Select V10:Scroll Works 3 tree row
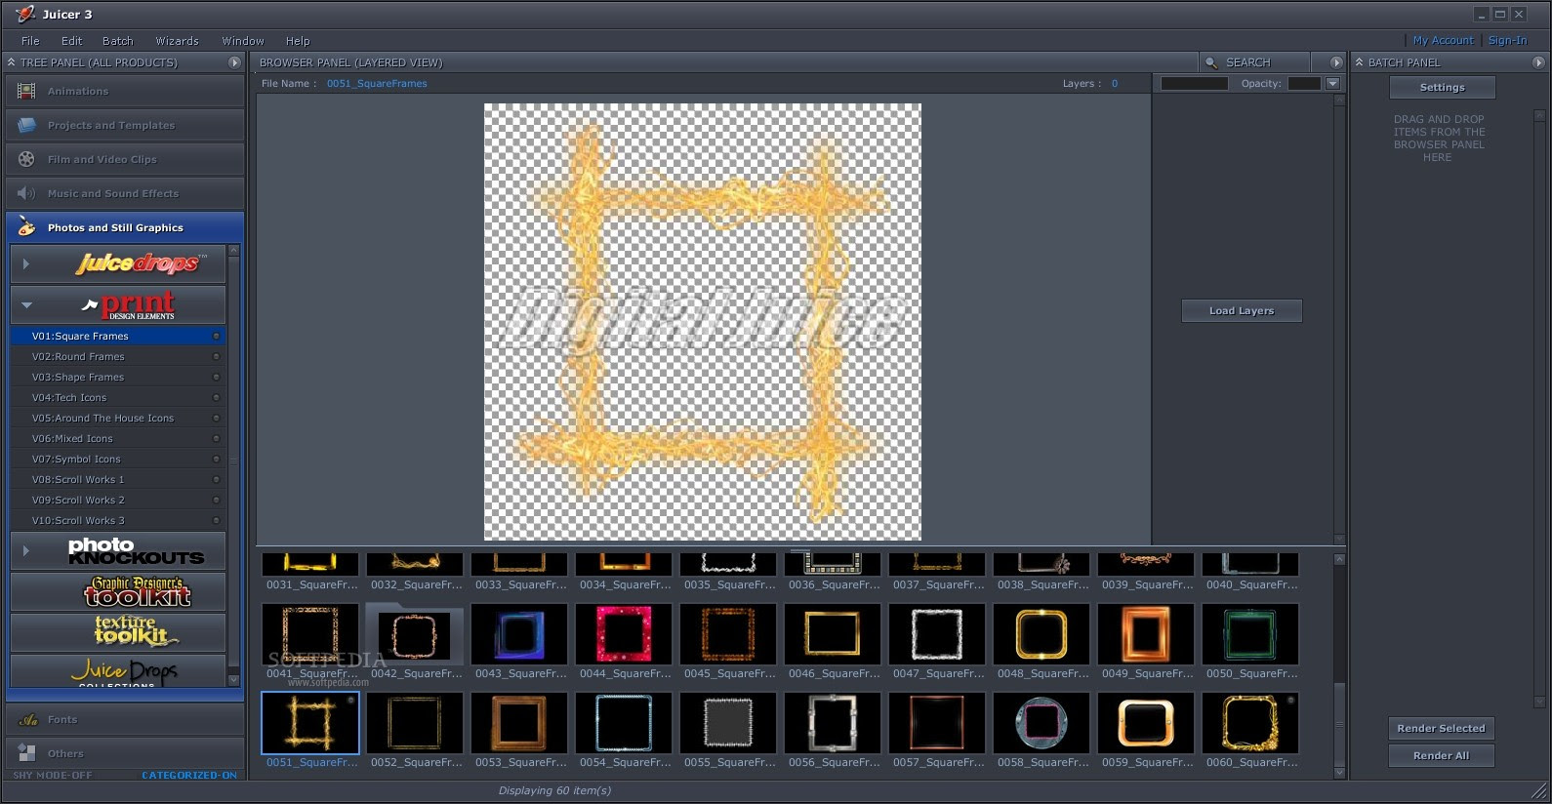Viewport: 1552px width, 804px height. pos(117,520)
